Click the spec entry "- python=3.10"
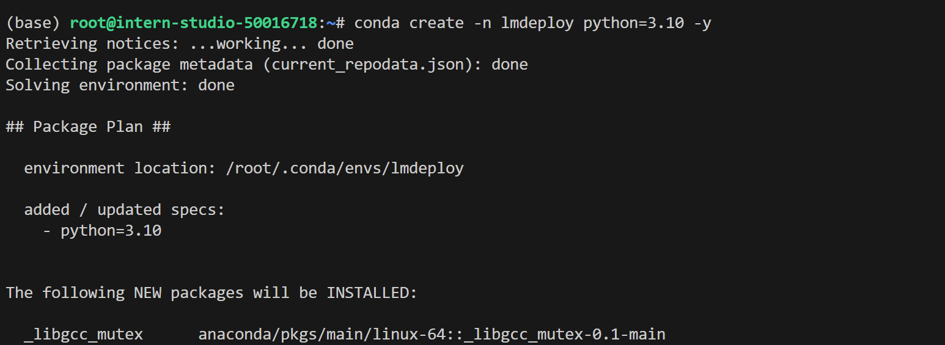 [102, 231]
